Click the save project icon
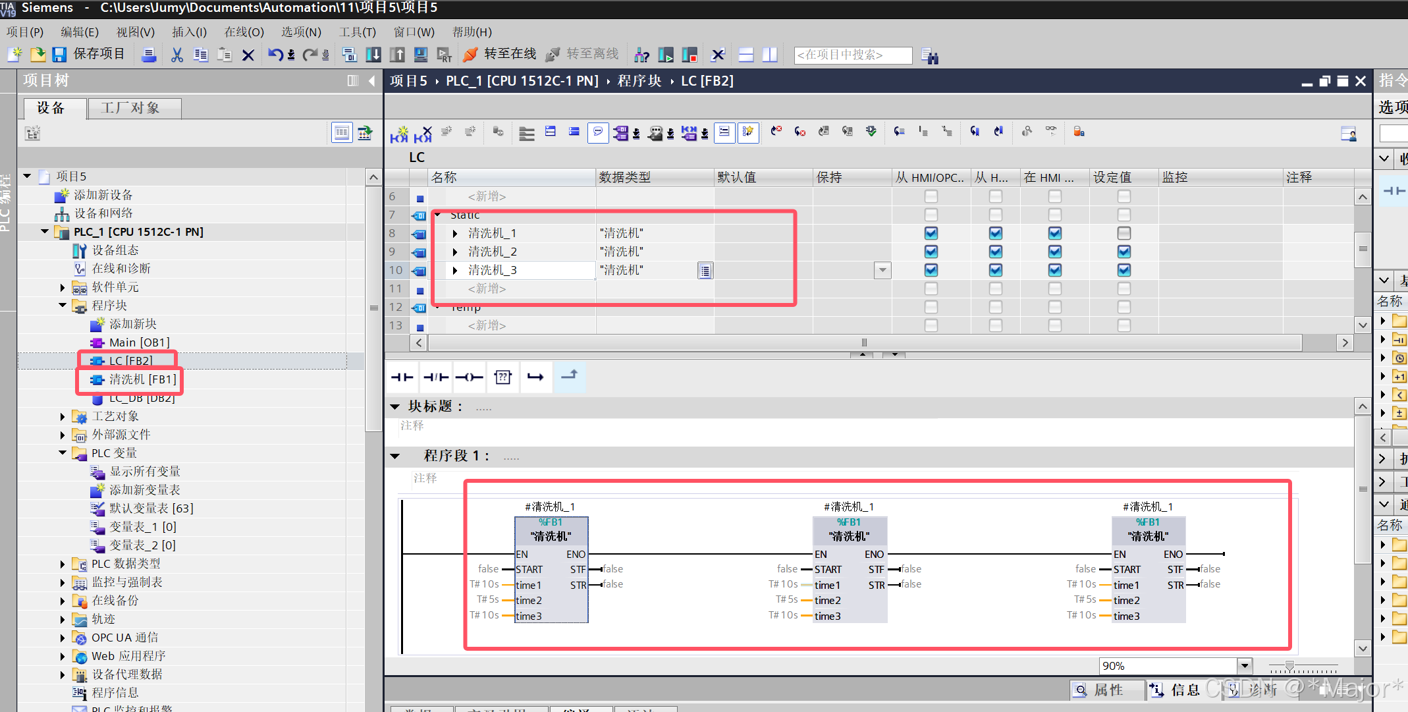This screenshot has height=712, width=1408. (x=60, y=55)
